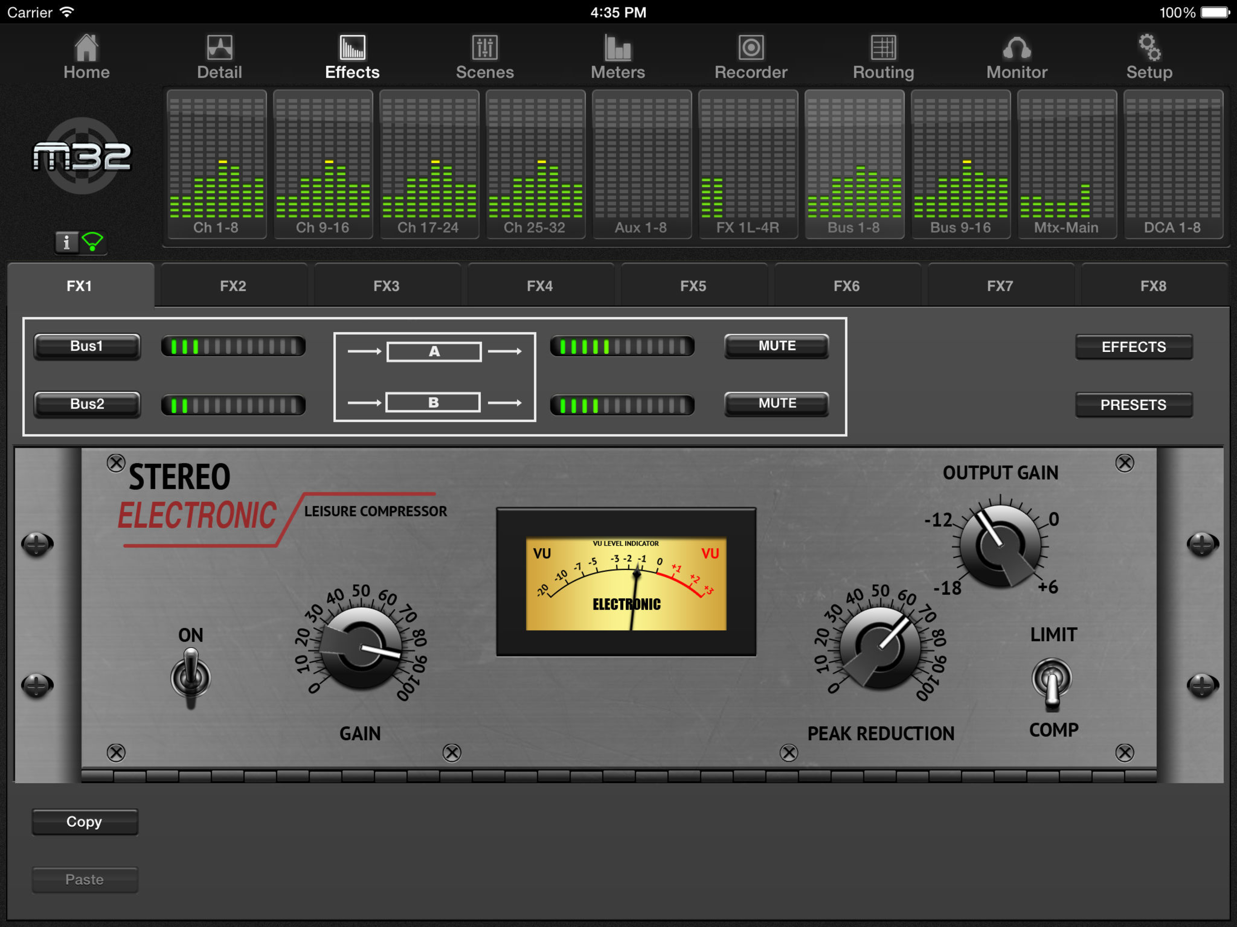Open the Recorder icon
This screenshot has width=1237, height=927.
click(x=750, y=48)
